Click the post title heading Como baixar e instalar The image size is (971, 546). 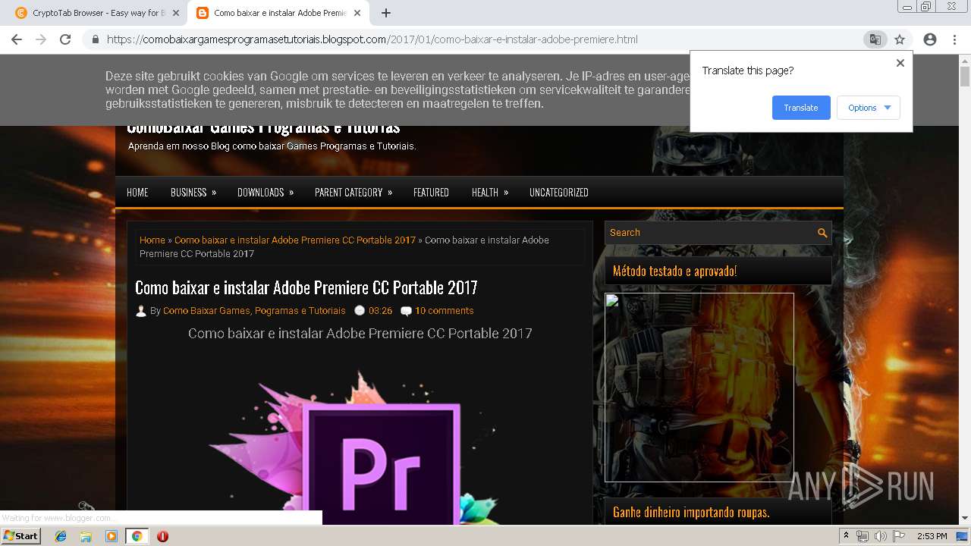[x=306, y=287]
